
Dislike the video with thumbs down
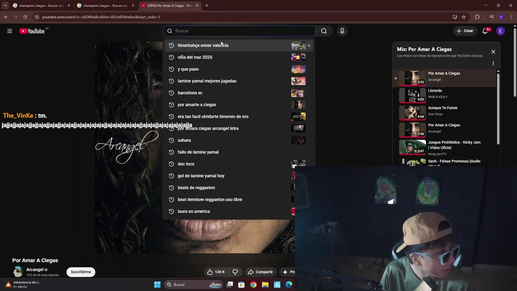[x=235, y=272]
